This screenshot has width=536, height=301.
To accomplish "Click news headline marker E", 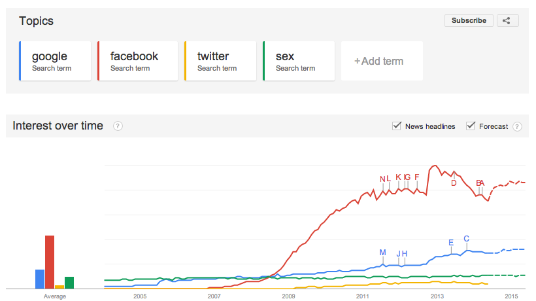I will pyautogui.click(x=451, y=243).
